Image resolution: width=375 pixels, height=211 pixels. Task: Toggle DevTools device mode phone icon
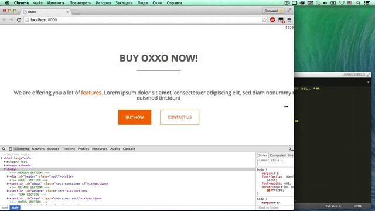click(11, 149)
